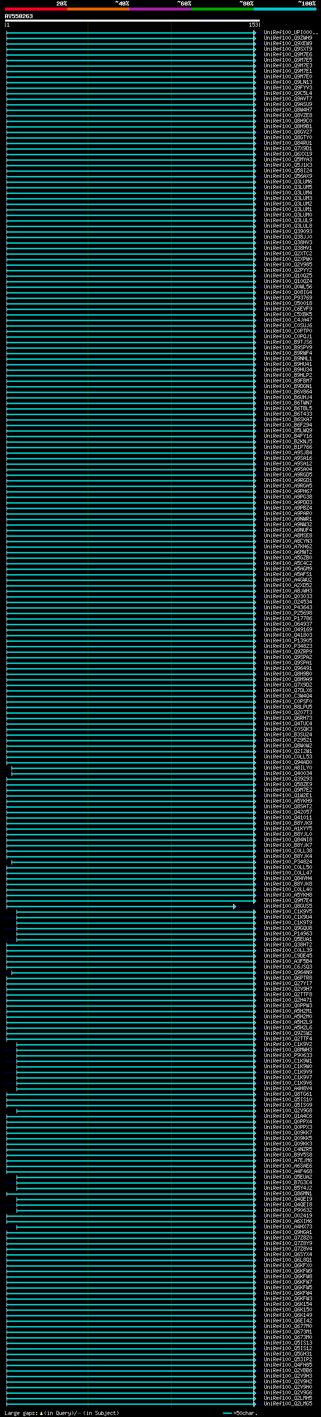
Task: Click the hit label UniRef100_Q40034
Action: pyautogui.click(x=288, y=774)
